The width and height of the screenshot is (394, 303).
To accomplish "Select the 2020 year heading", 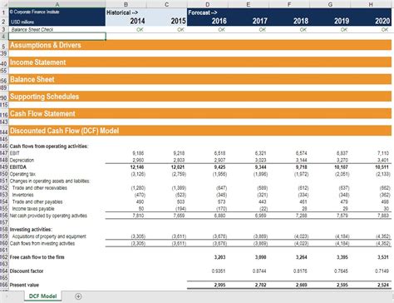I will click(x=382, y=21).
